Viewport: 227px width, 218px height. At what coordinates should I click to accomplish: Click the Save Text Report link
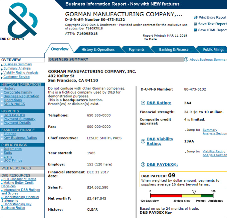point(212,24)
